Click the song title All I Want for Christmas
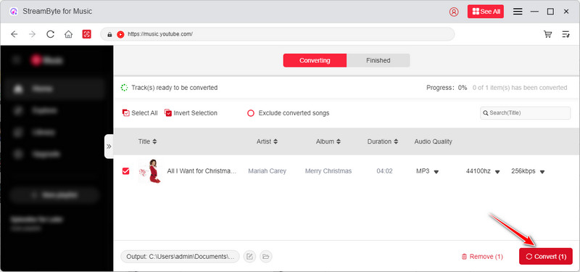The width and height of the screenshot is (580, 272). [202, 171]
